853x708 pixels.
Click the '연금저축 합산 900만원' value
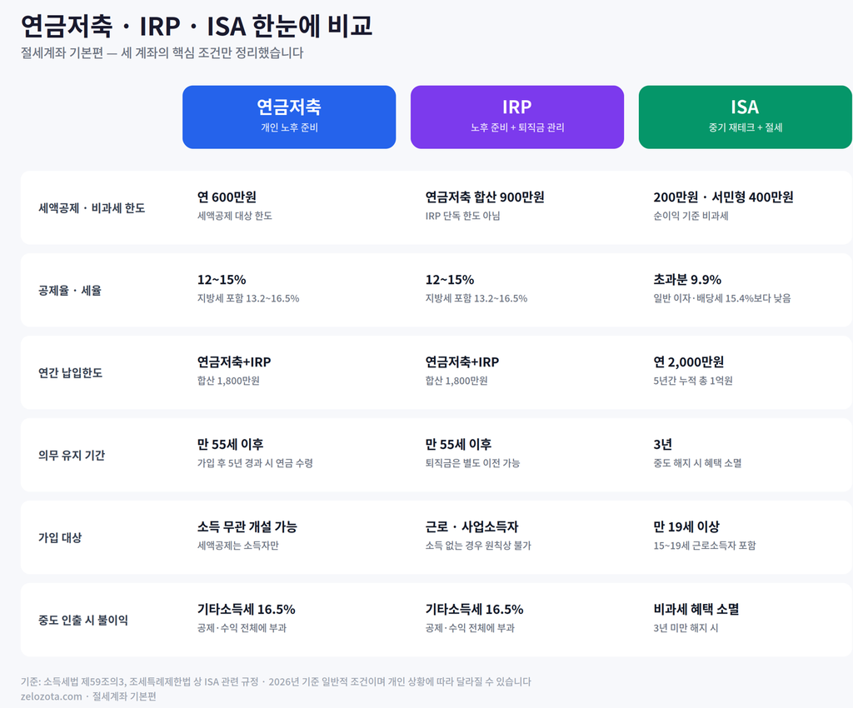tap(485, 197)
